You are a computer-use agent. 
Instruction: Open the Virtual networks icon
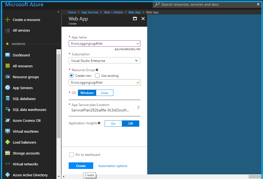(8, 164)
